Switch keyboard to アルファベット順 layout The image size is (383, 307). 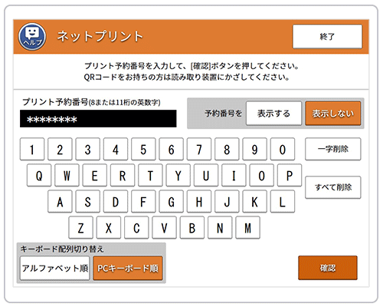tap(54, 268)
